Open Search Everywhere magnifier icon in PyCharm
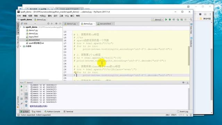Image resolution: width=222 pixels, height=125 pixels. coord(191,19)
